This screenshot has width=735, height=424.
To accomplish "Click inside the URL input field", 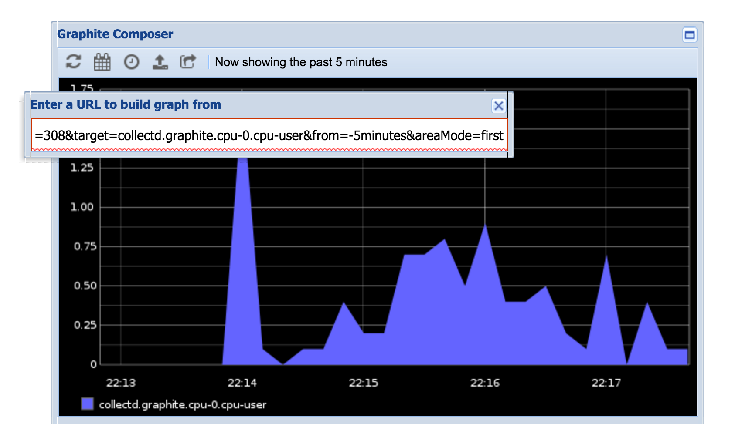I will coord(269,135).
